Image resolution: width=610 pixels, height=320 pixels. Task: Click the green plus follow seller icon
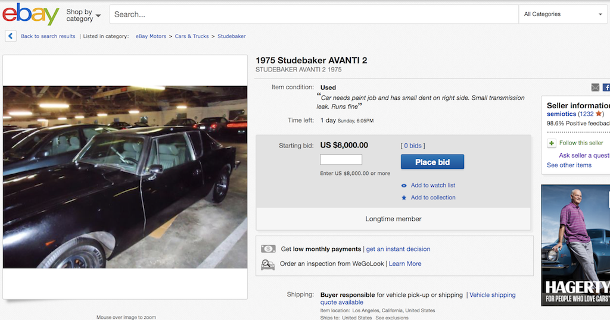(x=552, y=143)
